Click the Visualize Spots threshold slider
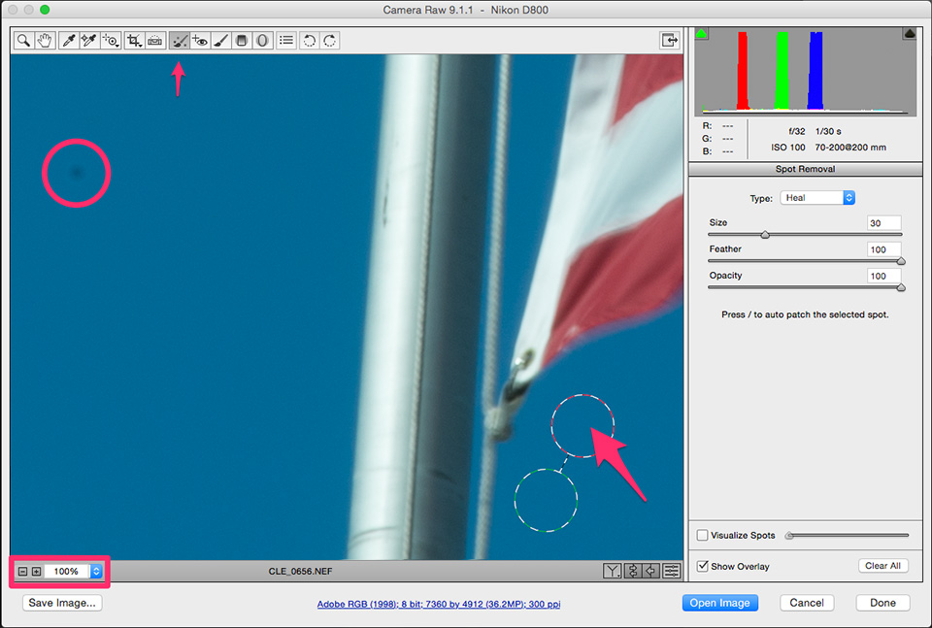This screenshot has width=932, height=628. (849, 536)
